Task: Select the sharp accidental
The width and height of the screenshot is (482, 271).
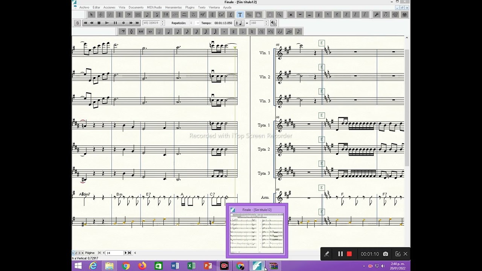Action: 233,32
